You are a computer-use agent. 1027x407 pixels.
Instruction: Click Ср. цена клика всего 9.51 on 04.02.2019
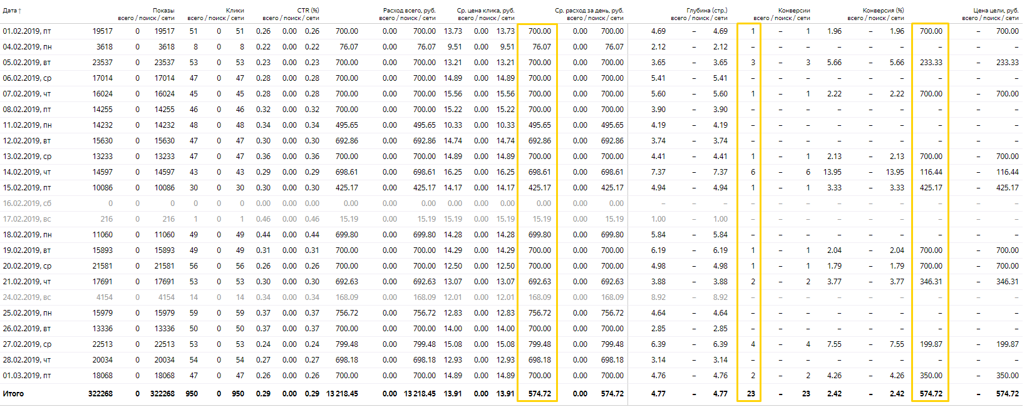coord(455,47)
